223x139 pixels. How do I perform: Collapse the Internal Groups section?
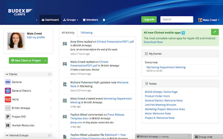[7, 135]
